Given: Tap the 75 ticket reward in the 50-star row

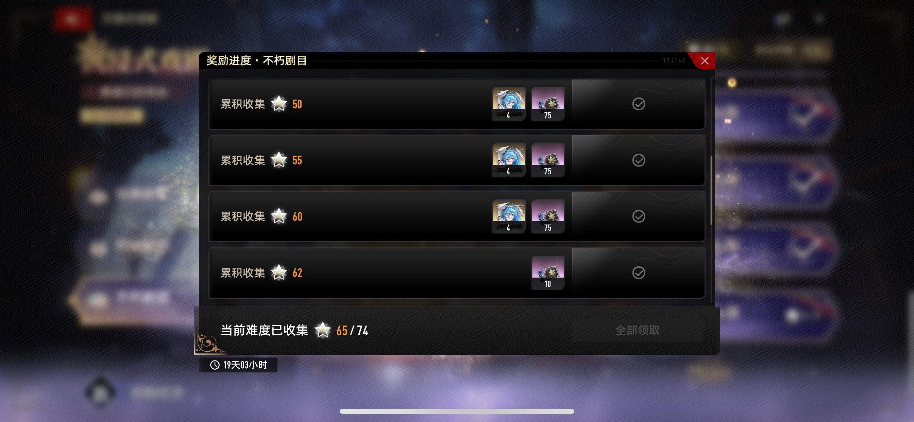Looking at the screenshot, I should (x=547, y=104).
